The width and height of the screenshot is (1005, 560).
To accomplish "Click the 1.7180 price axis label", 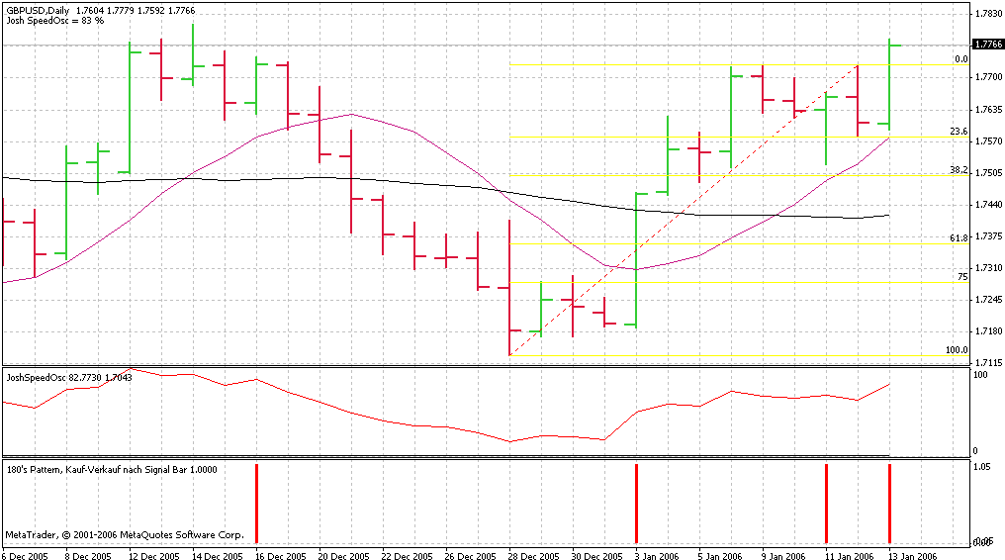I will pos(988,331).
